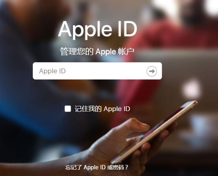Click empty space inside the white login box
Screen dimensions: 218x176
[106, 71]
